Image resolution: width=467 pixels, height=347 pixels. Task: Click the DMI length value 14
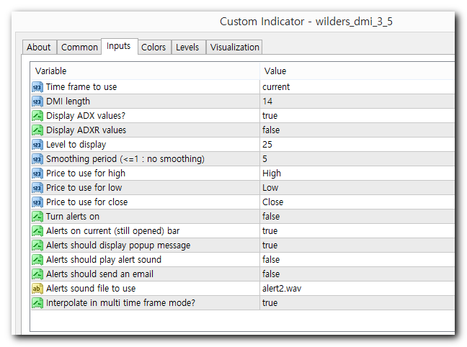(267, 102)
